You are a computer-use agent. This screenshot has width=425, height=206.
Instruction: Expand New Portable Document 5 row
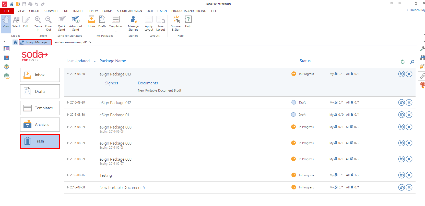[68, 187]
